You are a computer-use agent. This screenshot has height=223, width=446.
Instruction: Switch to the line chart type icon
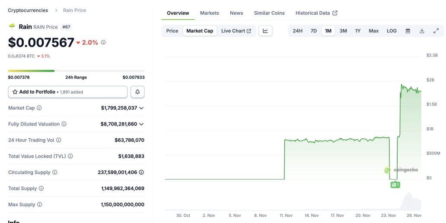pyautogui.click(x=265, y=31)
